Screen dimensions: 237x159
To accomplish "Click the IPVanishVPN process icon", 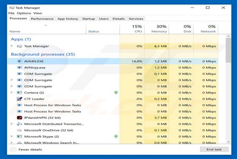I will pyautogui.click(x=19, y=118).
